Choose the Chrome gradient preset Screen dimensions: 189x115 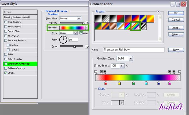tap(121, 26)
